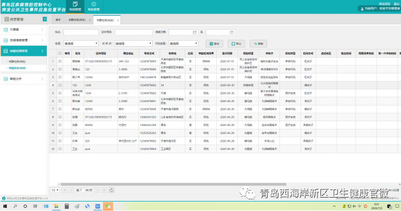
Task: Click the 退出 logout link
Action: [396, 4]
